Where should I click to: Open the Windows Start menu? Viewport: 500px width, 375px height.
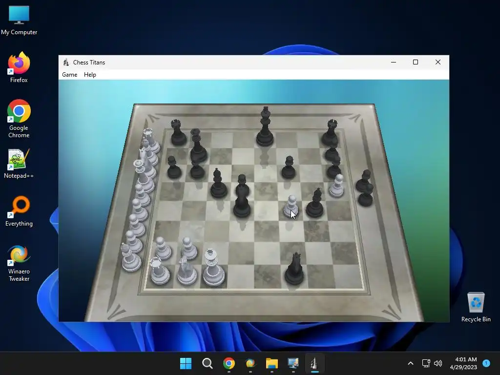tap(186, 363)
